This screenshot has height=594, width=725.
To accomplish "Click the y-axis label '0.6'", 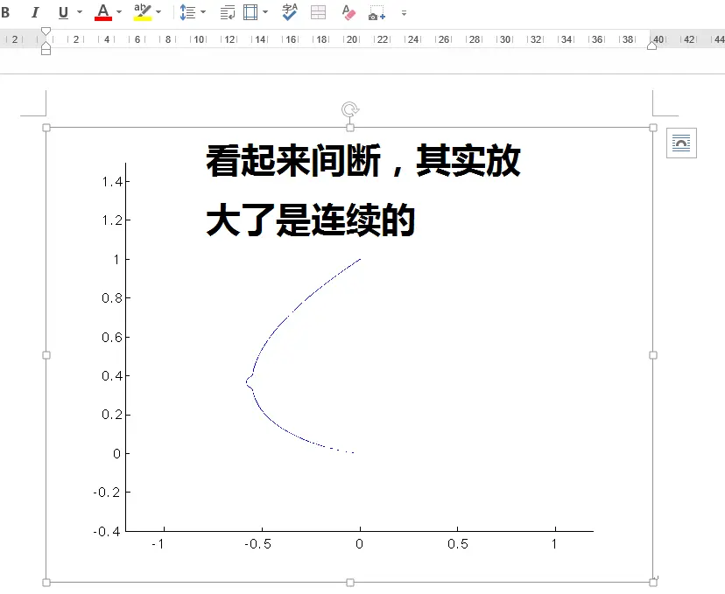I will click(112, 337).
